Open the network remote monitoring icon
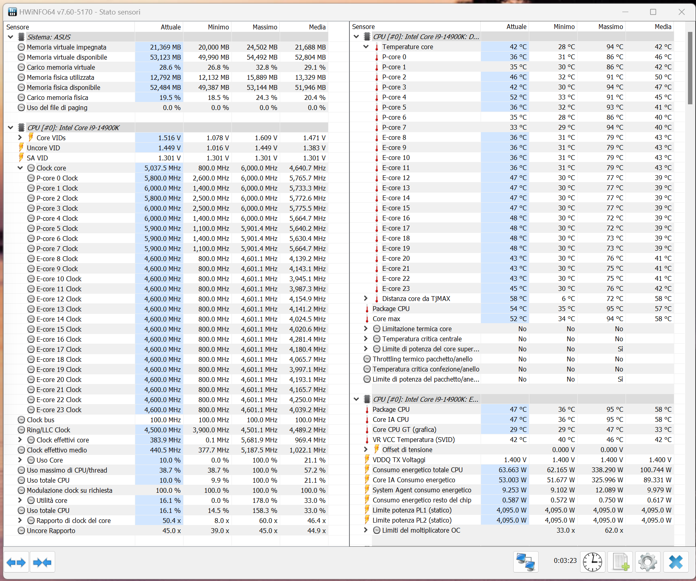 526,562
